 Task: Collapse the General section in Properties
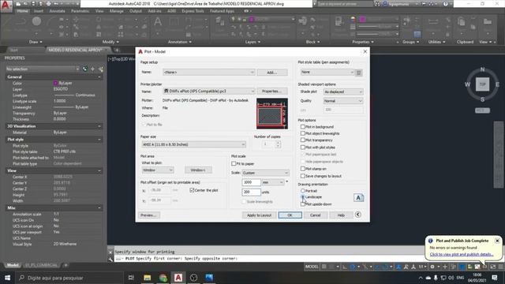[99, 77]
